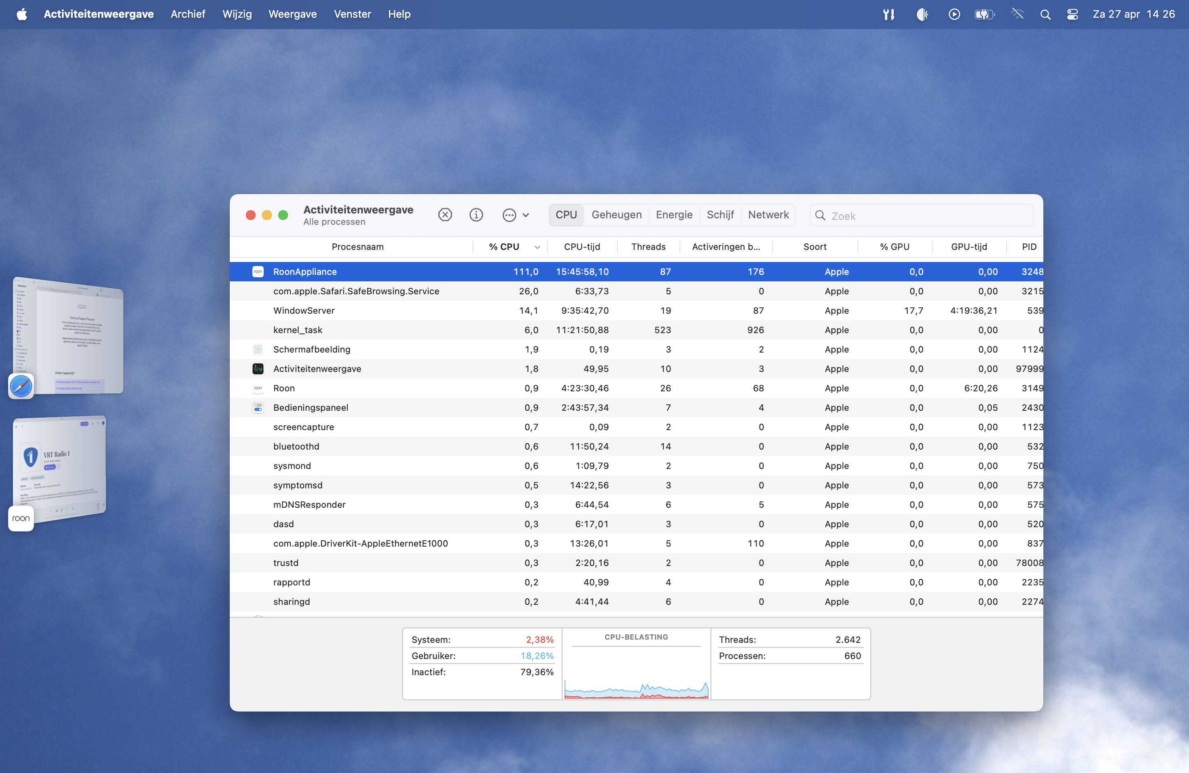Click the fork-and-knife menu bar icon
Viewport: 1189px width, 773px height.
pyautogui.click(x=888, y=14)
